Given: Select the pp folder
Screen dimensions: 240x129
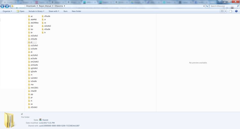Looking at the screenshot, I should click(x=31, y=94).
